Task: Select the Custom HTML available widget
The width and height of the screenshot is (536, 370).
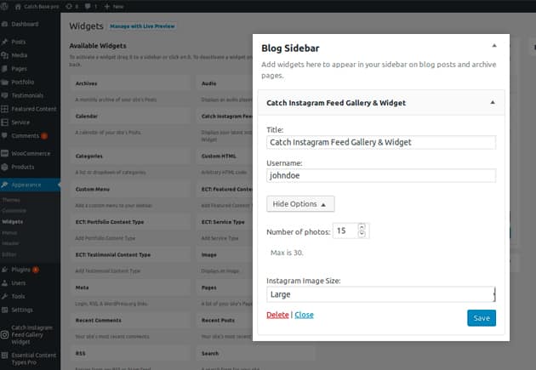Action: point(225,156)
